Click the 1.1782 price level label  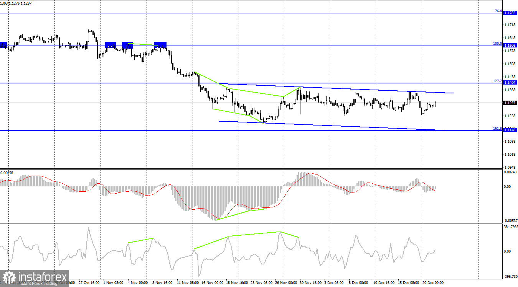[510, 13]
